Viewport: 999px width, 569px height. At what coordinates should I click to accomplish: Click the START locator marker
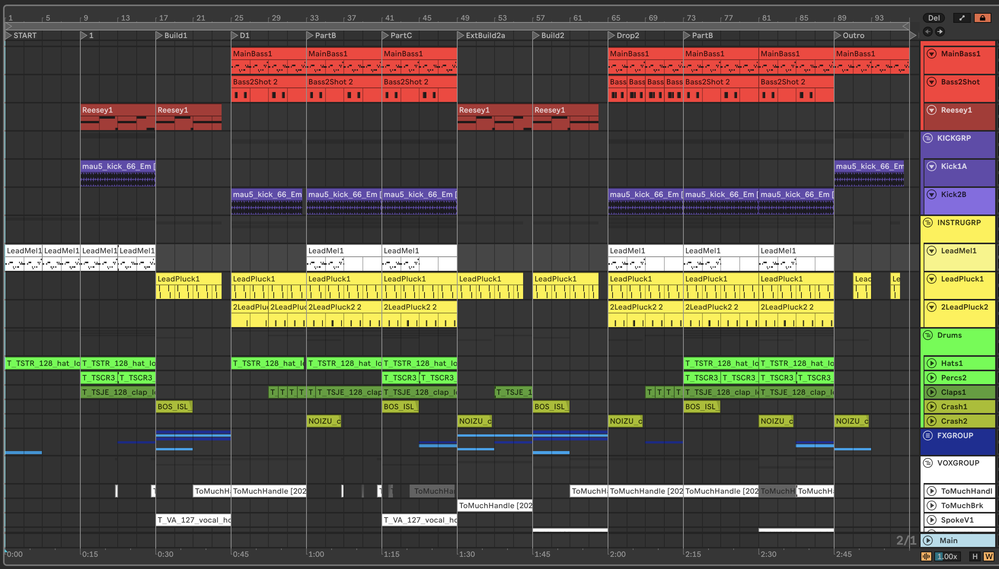click(x=21, y=35)
